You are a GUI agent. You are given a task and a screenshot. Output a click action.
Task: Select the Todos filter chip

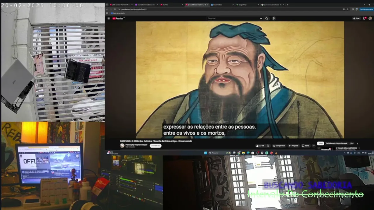321,143
